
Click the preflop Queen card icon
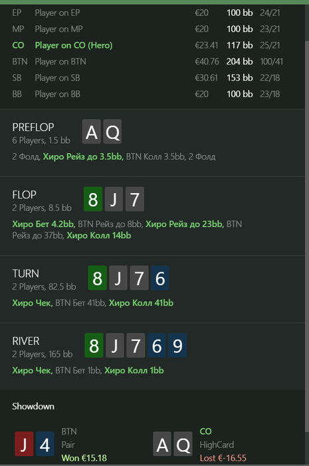pos(112,132)
